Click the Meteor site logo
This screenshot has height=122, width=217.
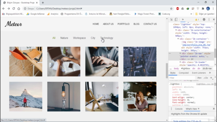(x=14, y=24)
